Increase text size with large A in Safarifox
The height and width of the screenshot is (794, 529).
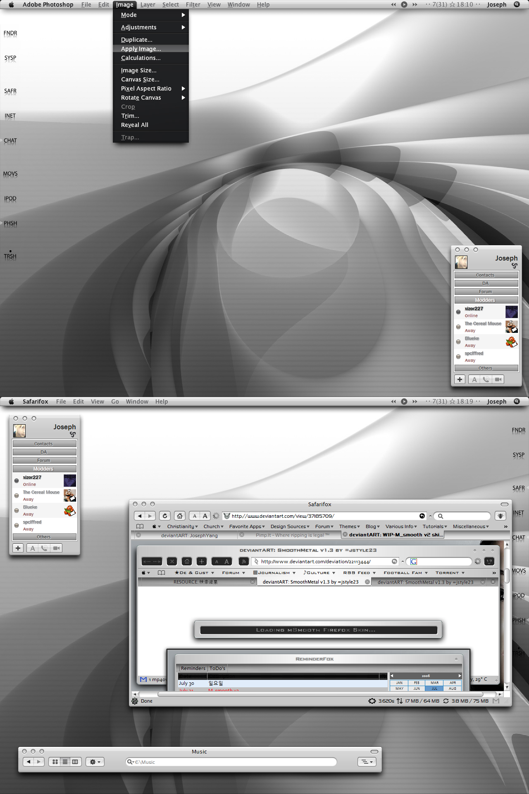coord(205,516)
